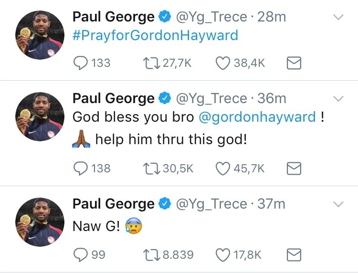358x273 pixels.
Task: Open @Yg_Trece handle on 37m tweet
Action: pyautogui.click(x=211, y=204)
